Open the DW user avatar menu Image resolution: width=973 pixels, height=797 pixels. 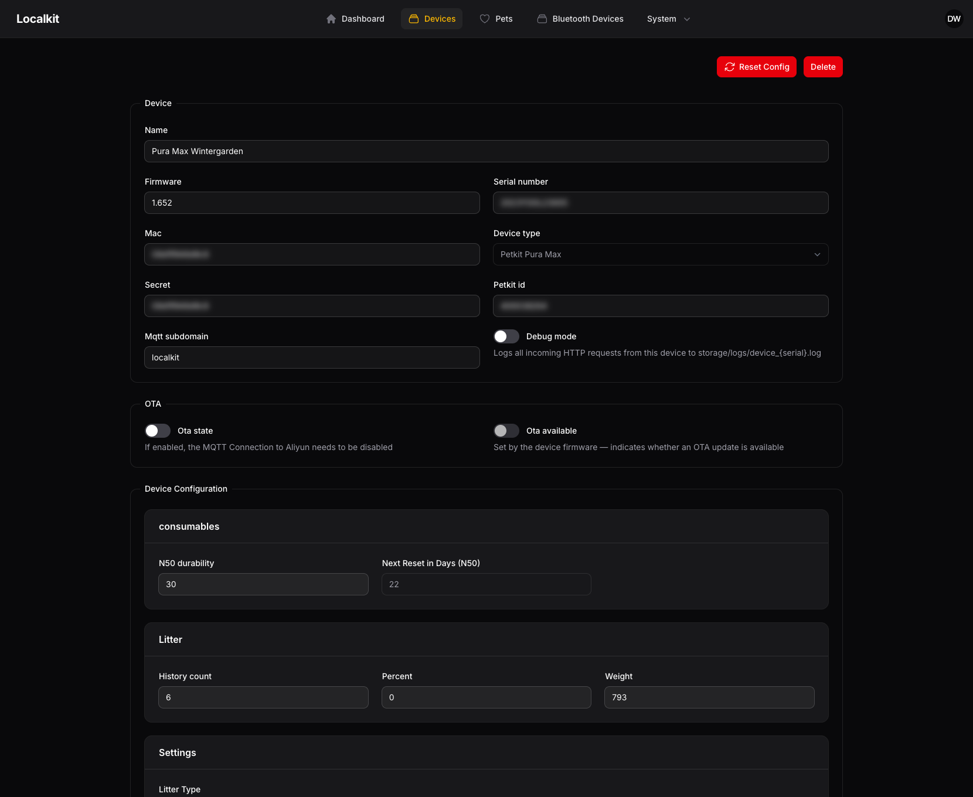(x=954, y=19)
